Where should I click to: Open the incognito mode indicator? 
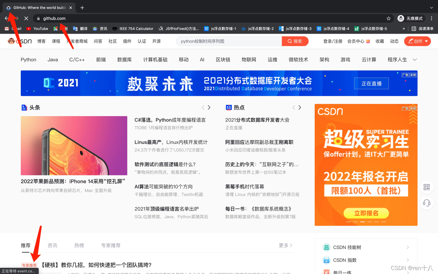pyautogui.click(x=410, y=19)
